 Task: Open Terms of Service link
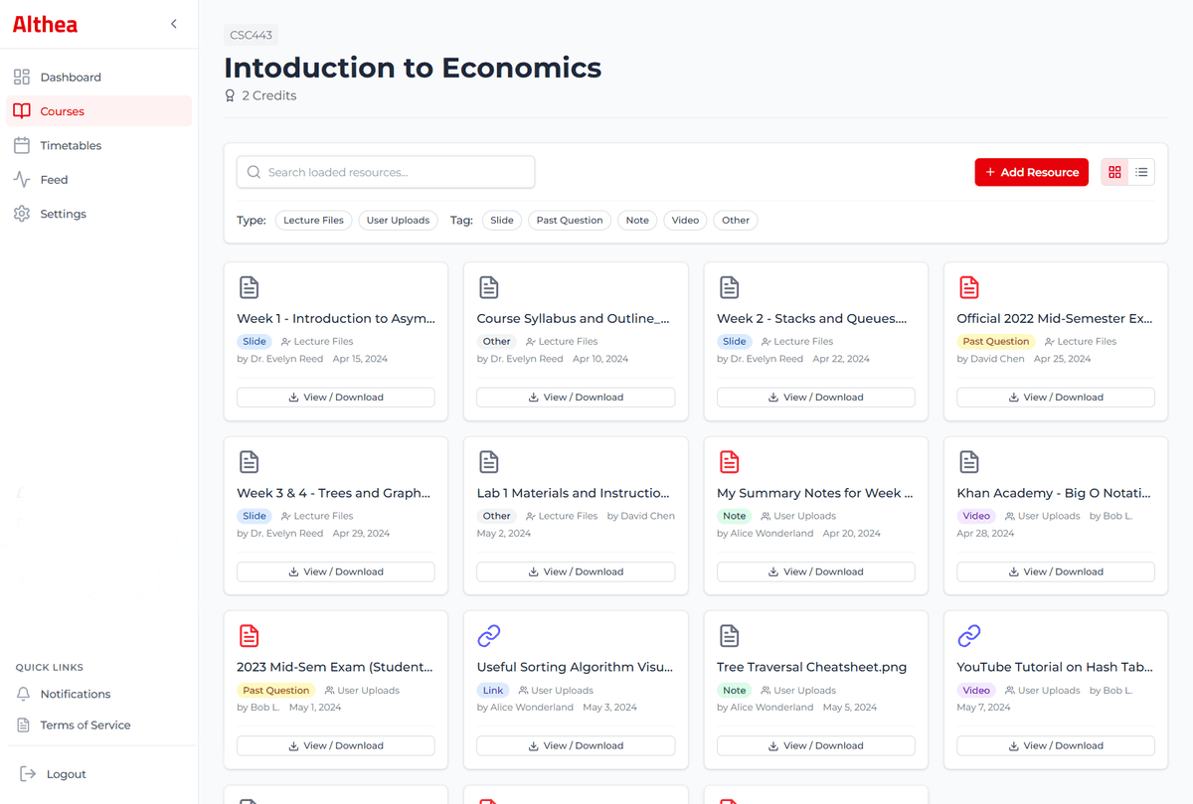point(85,725)
